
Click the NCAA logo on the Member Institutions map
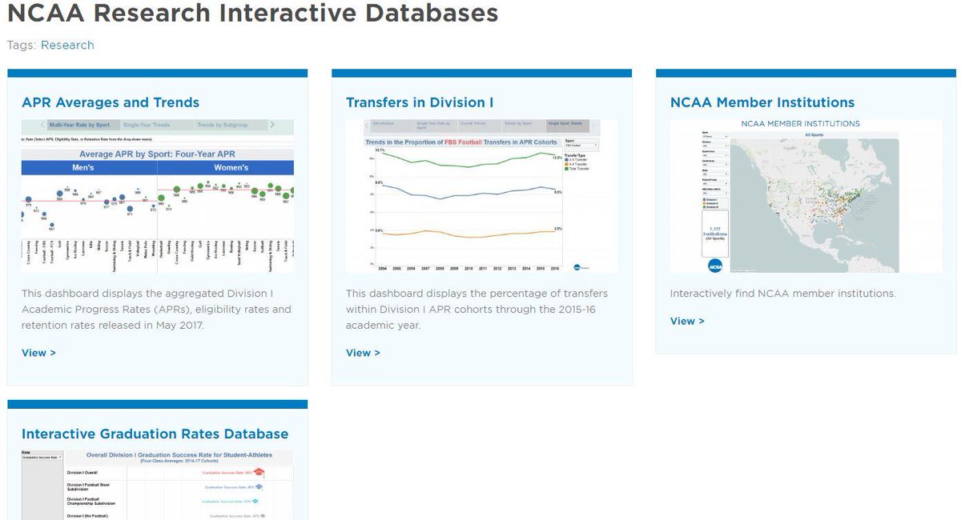[x=715, y=265]
